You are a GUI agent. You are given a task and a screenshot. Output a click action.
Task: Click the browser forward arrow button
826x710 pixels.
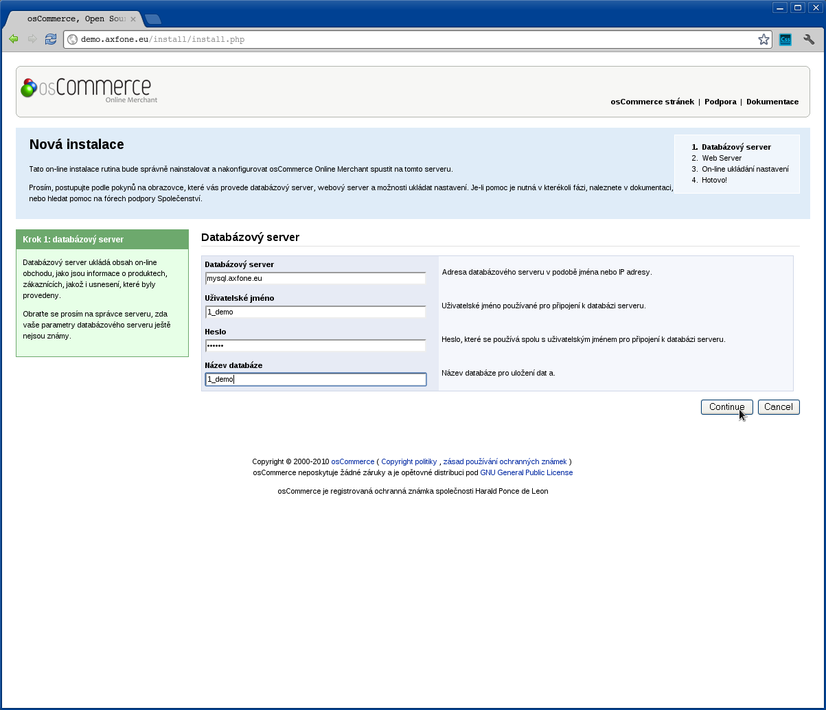pos(32,39)
